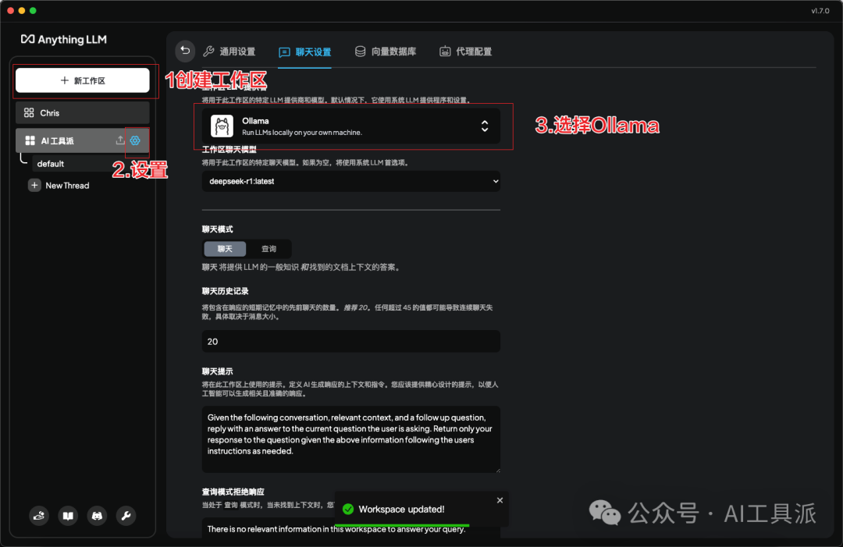Open the Discord community icon

98,516
